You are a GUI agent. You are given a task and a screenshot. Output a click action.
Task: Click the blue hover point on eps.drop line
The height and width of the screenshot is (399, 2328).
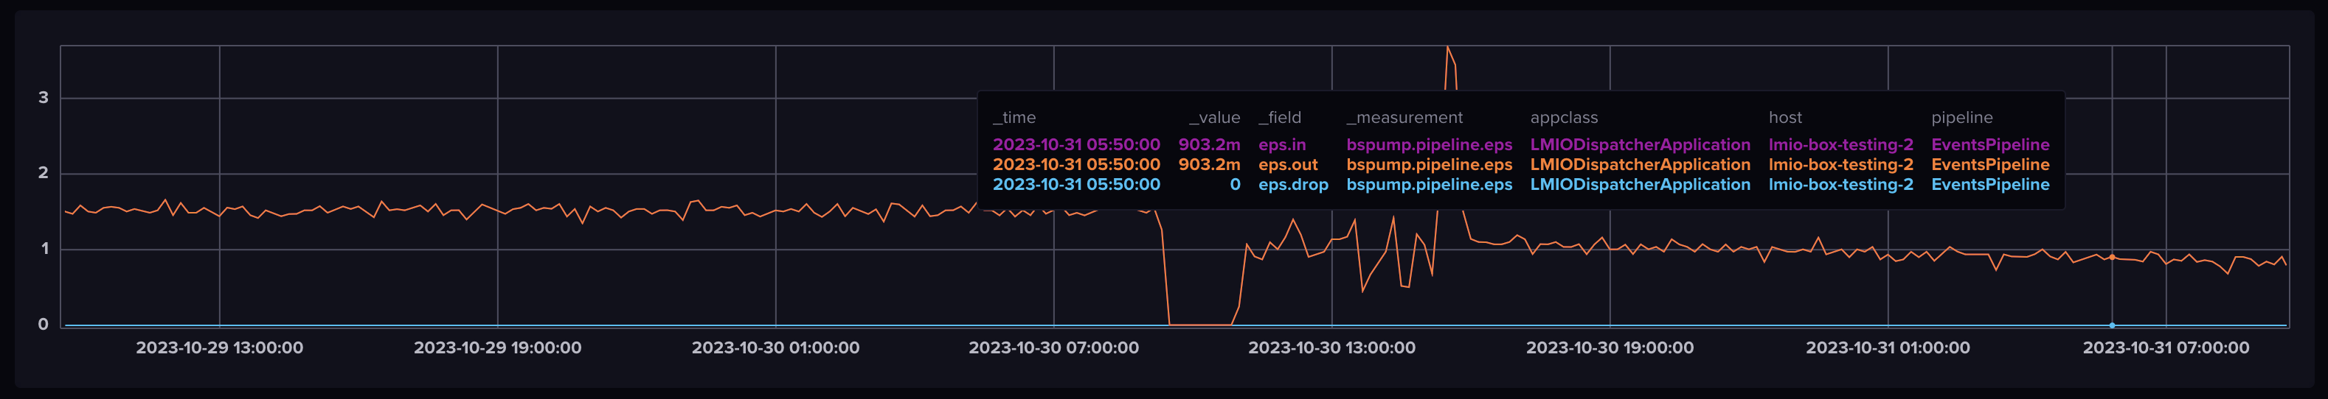(x=2112, y=325)
